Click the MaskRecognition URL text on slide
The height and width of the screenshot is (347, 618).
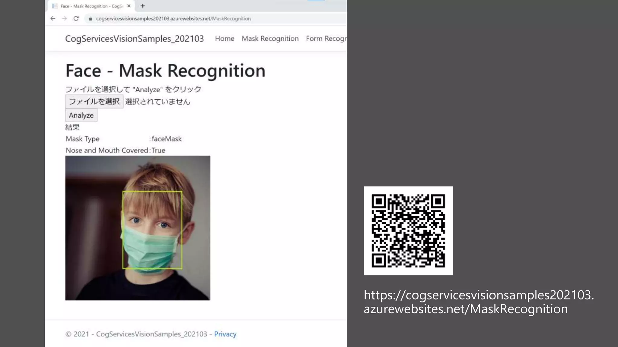coord(478,302)
